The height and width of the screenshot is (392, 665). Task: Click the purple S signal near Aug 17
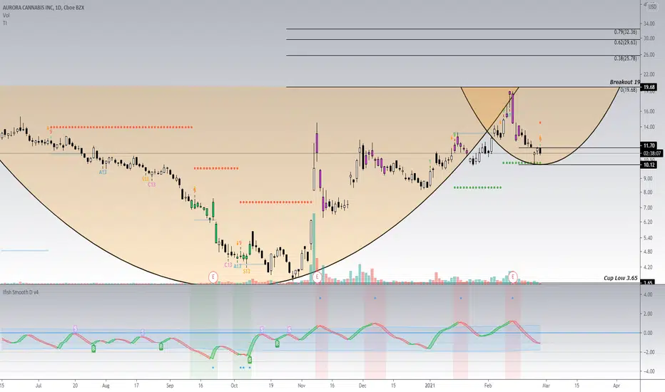pos(143,332)
